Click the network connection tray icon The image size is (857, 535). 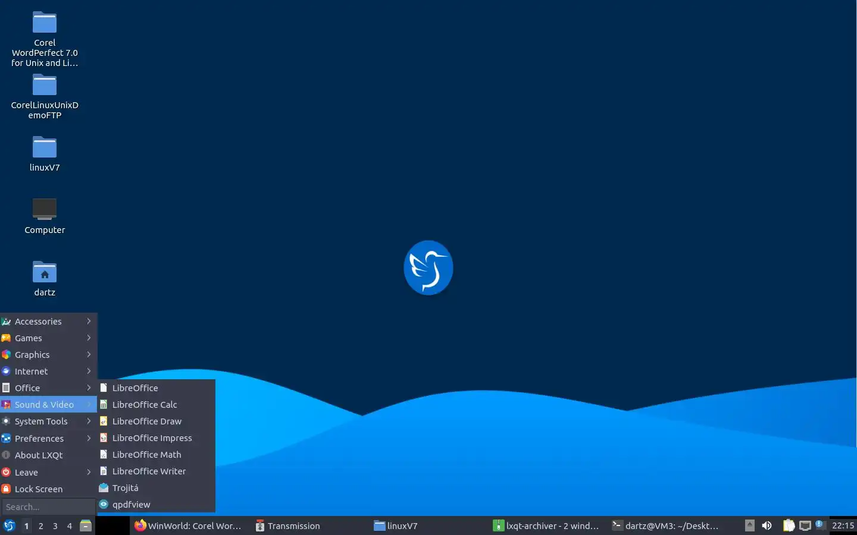click(805, 525)
